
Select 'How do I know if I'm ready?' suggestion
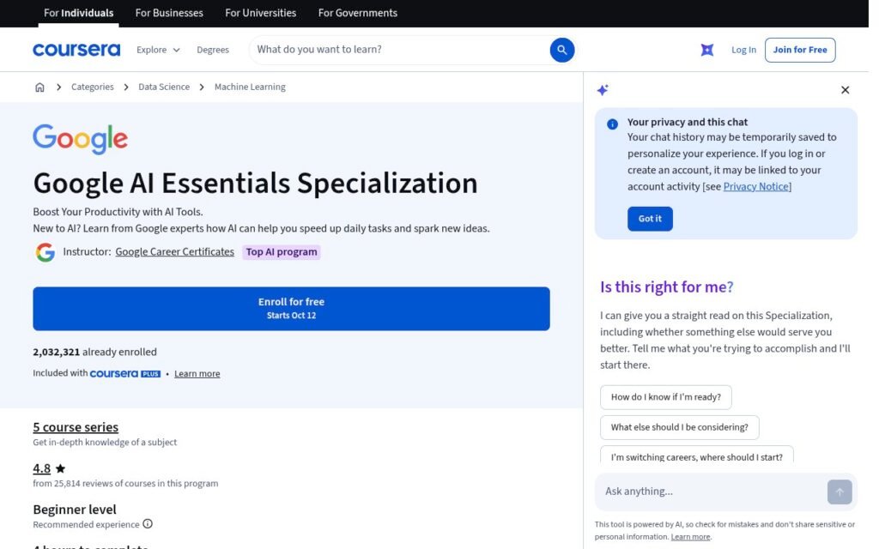click(x=666, y=397)
